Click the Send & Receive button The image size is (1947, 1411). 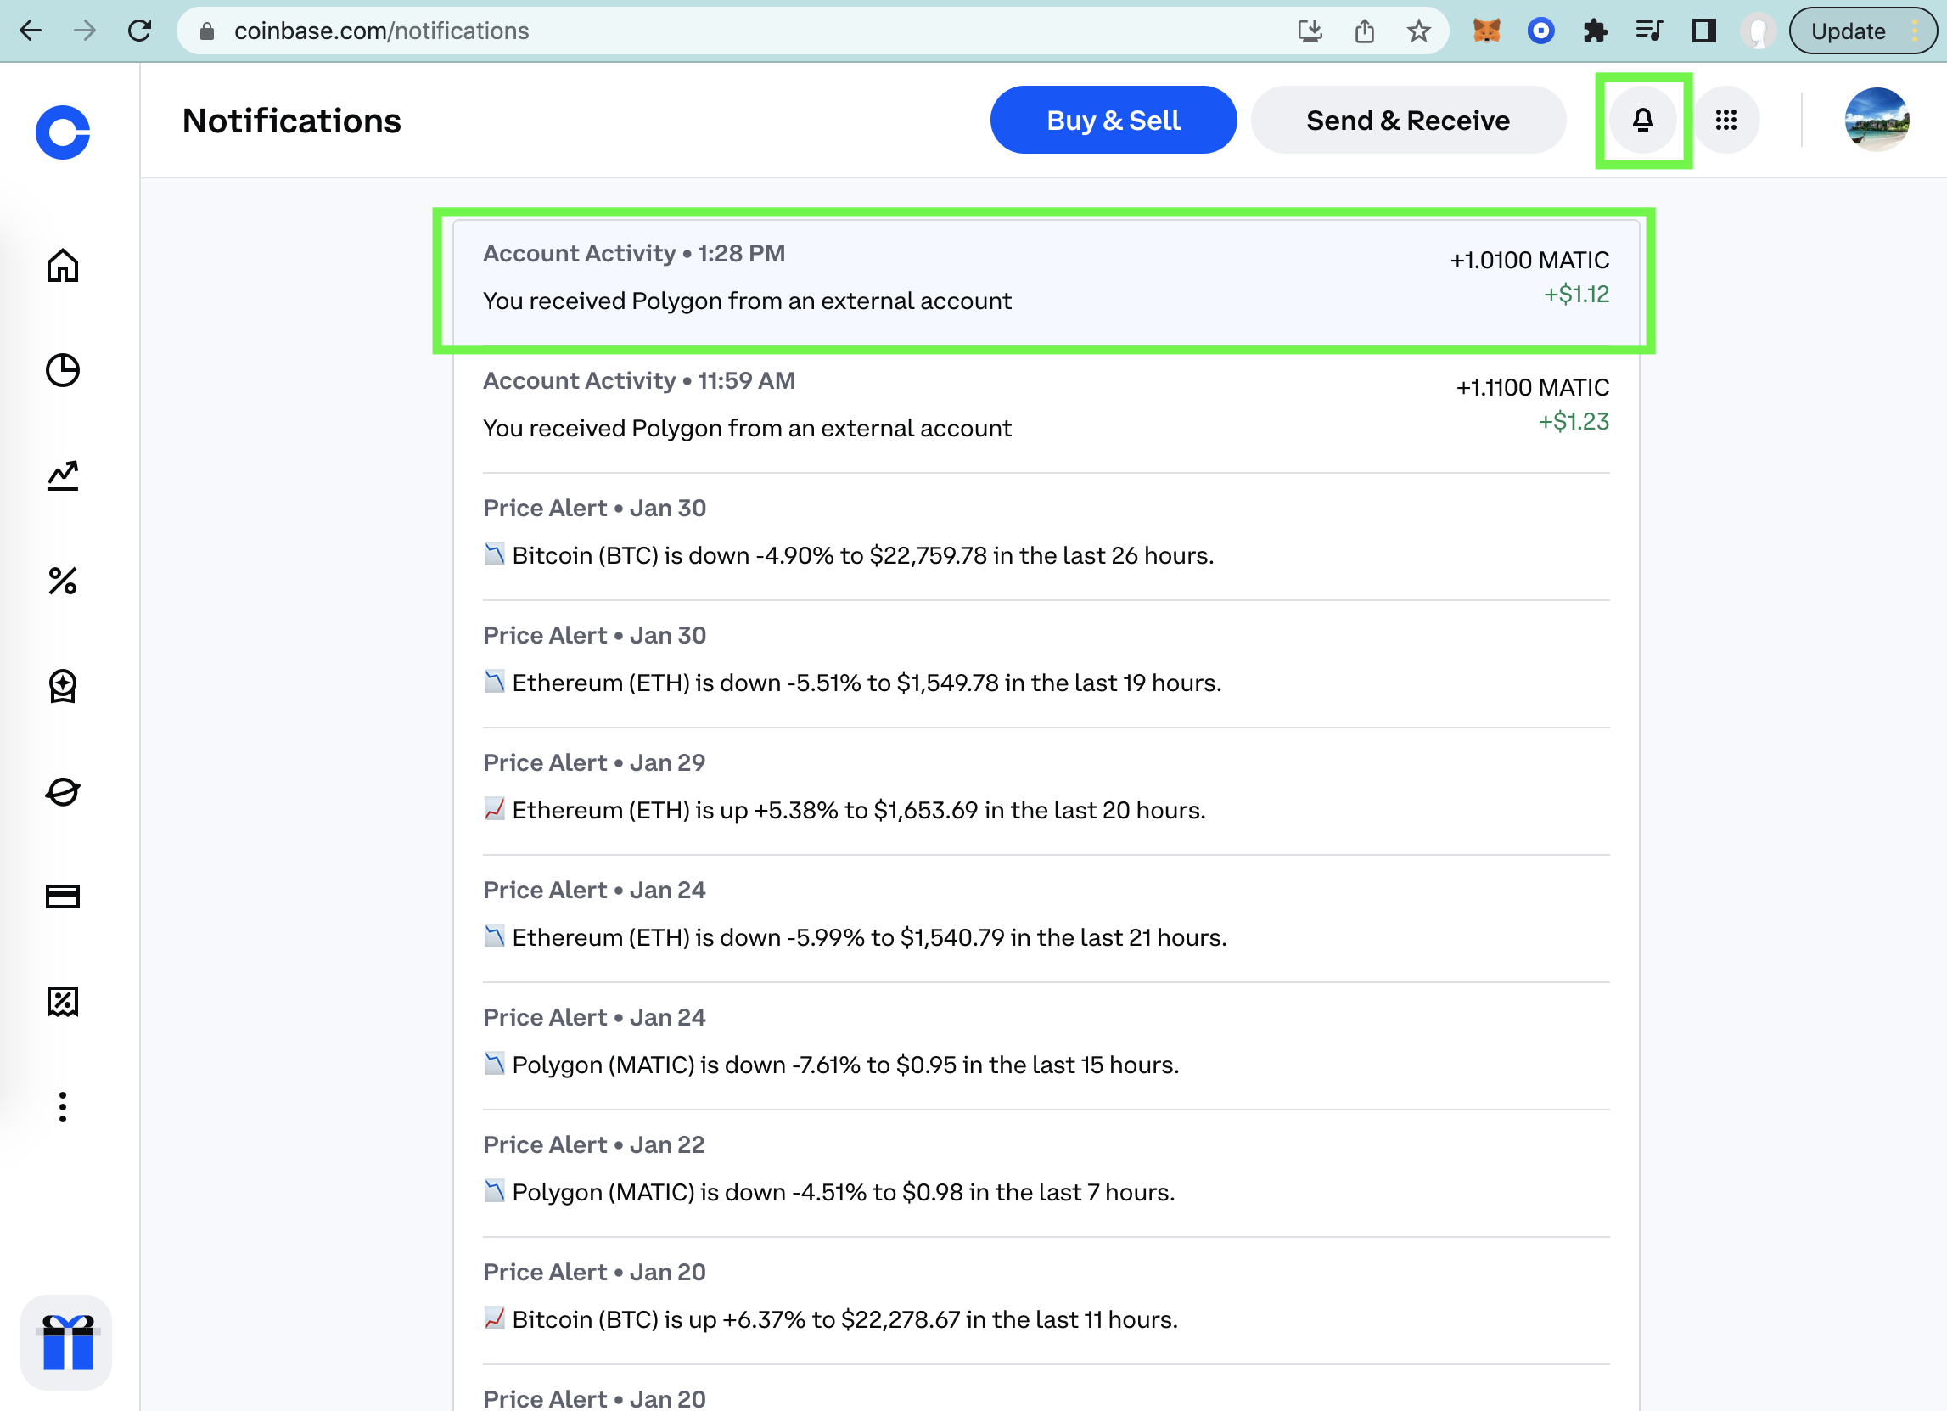point(1408,121)
